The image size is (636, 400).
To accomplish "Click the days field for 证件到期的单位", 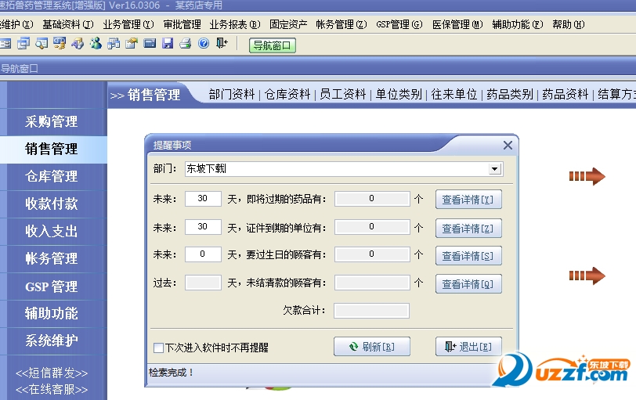I will click(203, 226).
